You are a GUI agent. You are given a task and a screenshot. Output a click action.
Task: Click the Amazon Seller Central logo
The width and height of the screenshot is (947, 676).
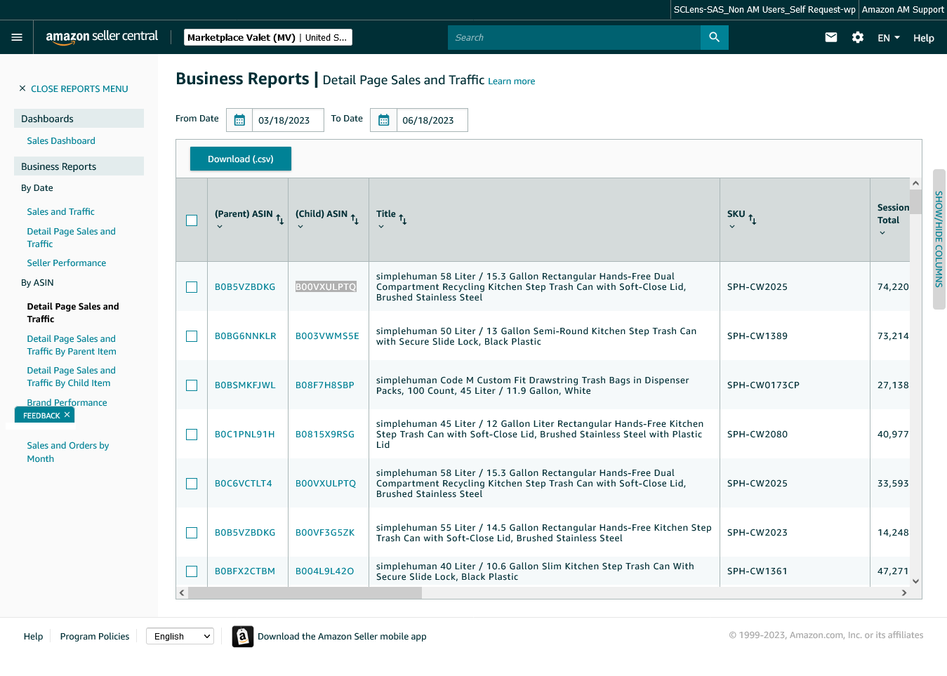tap(102, 37)
